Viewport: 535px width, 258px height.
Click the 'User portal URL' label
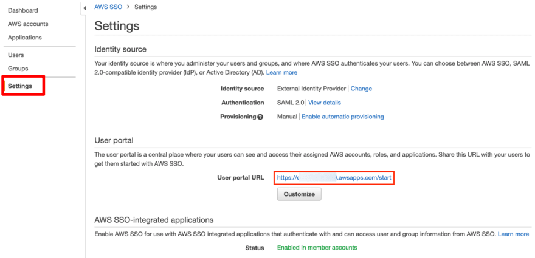(x=241, y=178)
